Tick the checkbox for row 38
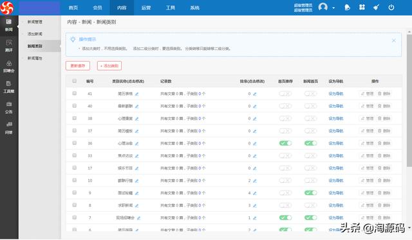412x240 pixels. pos(75,118)
